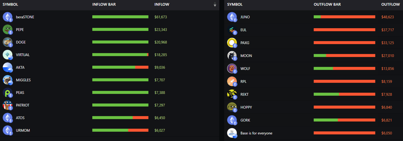
Task: Click the JUNO outflow bar
Action: tap(344, 17)
